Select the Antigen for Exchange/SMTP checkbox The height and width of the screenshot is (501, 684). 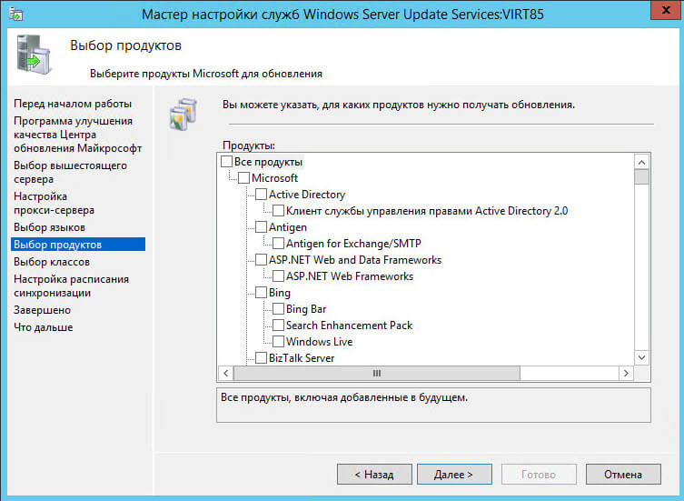pyautogui.click(x=278, y=244)
